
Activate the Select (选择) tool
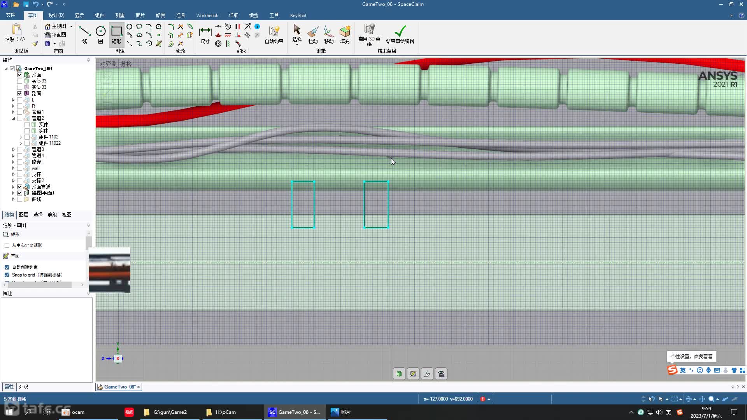pyautogui.click(x=297, y=34)
